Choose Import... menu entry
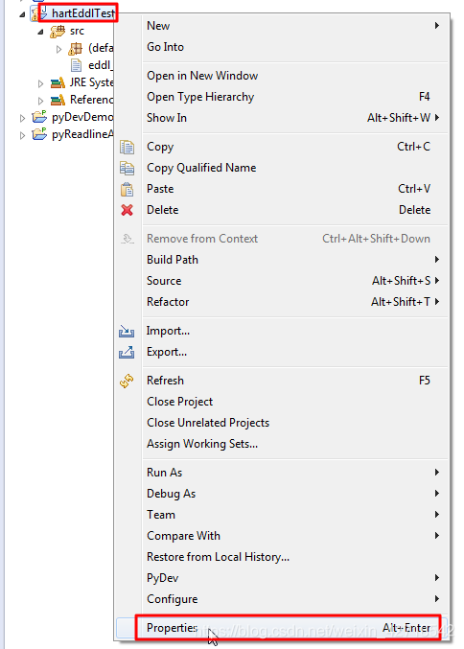464x649 pixels. [x=294, y=331]
